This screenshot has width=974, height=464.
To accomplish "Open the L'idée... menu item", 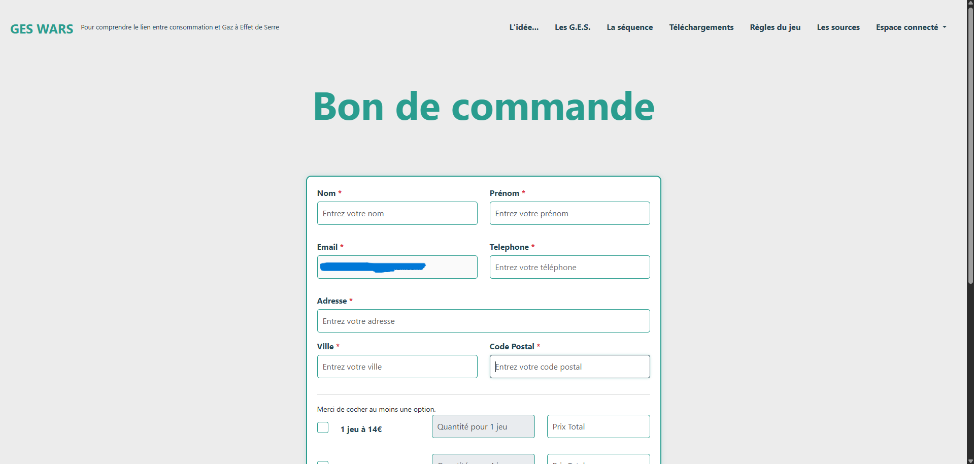I will coord(524,27).
